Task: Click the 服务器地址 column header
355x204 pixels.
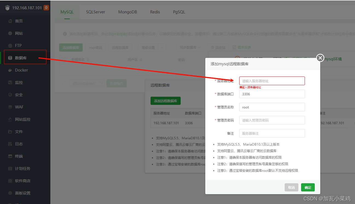Action: click(x=162, y=113)
